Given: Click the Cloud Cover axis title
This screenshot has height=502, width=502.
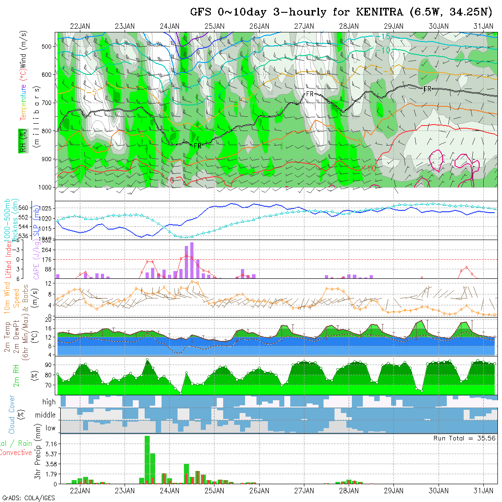Looking at the screenshot, I should point(12,414).
